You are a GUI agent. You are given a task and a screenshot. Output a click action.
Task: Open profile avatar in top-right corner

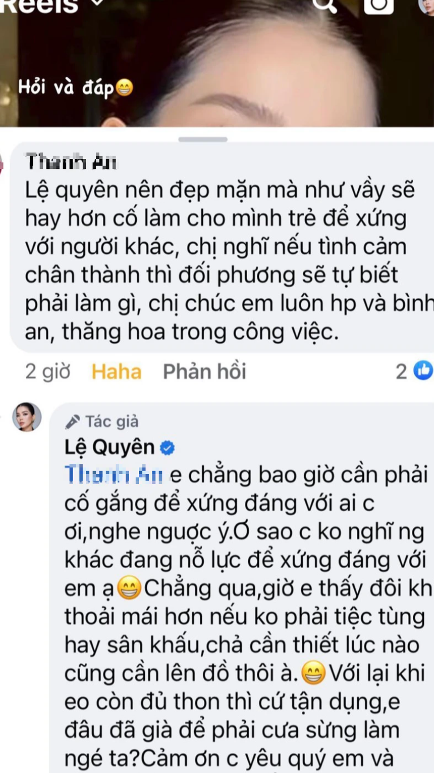427,5
